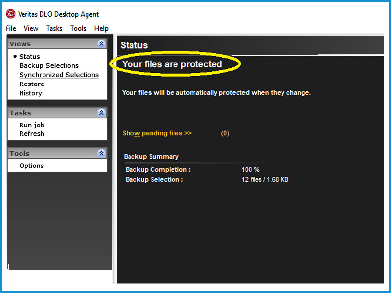Click the Tools panel header
Viewport: 391px width, 293px height.
point(57,153)
